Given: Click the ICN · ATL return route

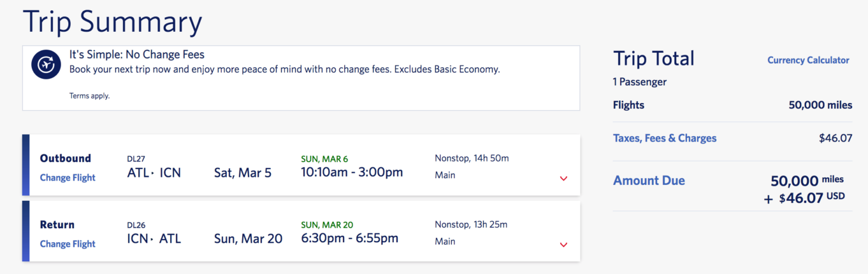Looking at the screenshot, I should pyautogui.click(x=154, y=238).
